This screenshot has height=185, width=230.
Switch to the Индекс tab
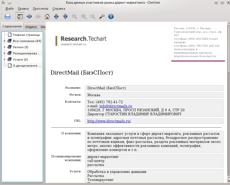(31, 27)
